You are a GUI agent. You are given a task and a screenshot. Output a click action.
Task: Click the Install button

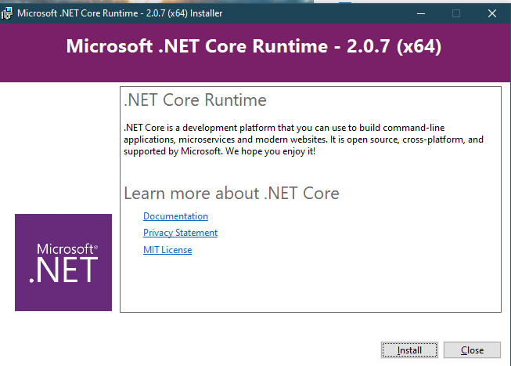tap(409, 350)
